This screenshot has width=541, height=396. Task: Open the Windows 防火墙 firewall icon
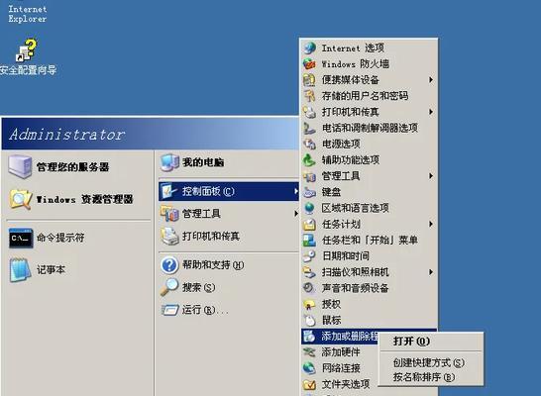click(x=309, y=63)
